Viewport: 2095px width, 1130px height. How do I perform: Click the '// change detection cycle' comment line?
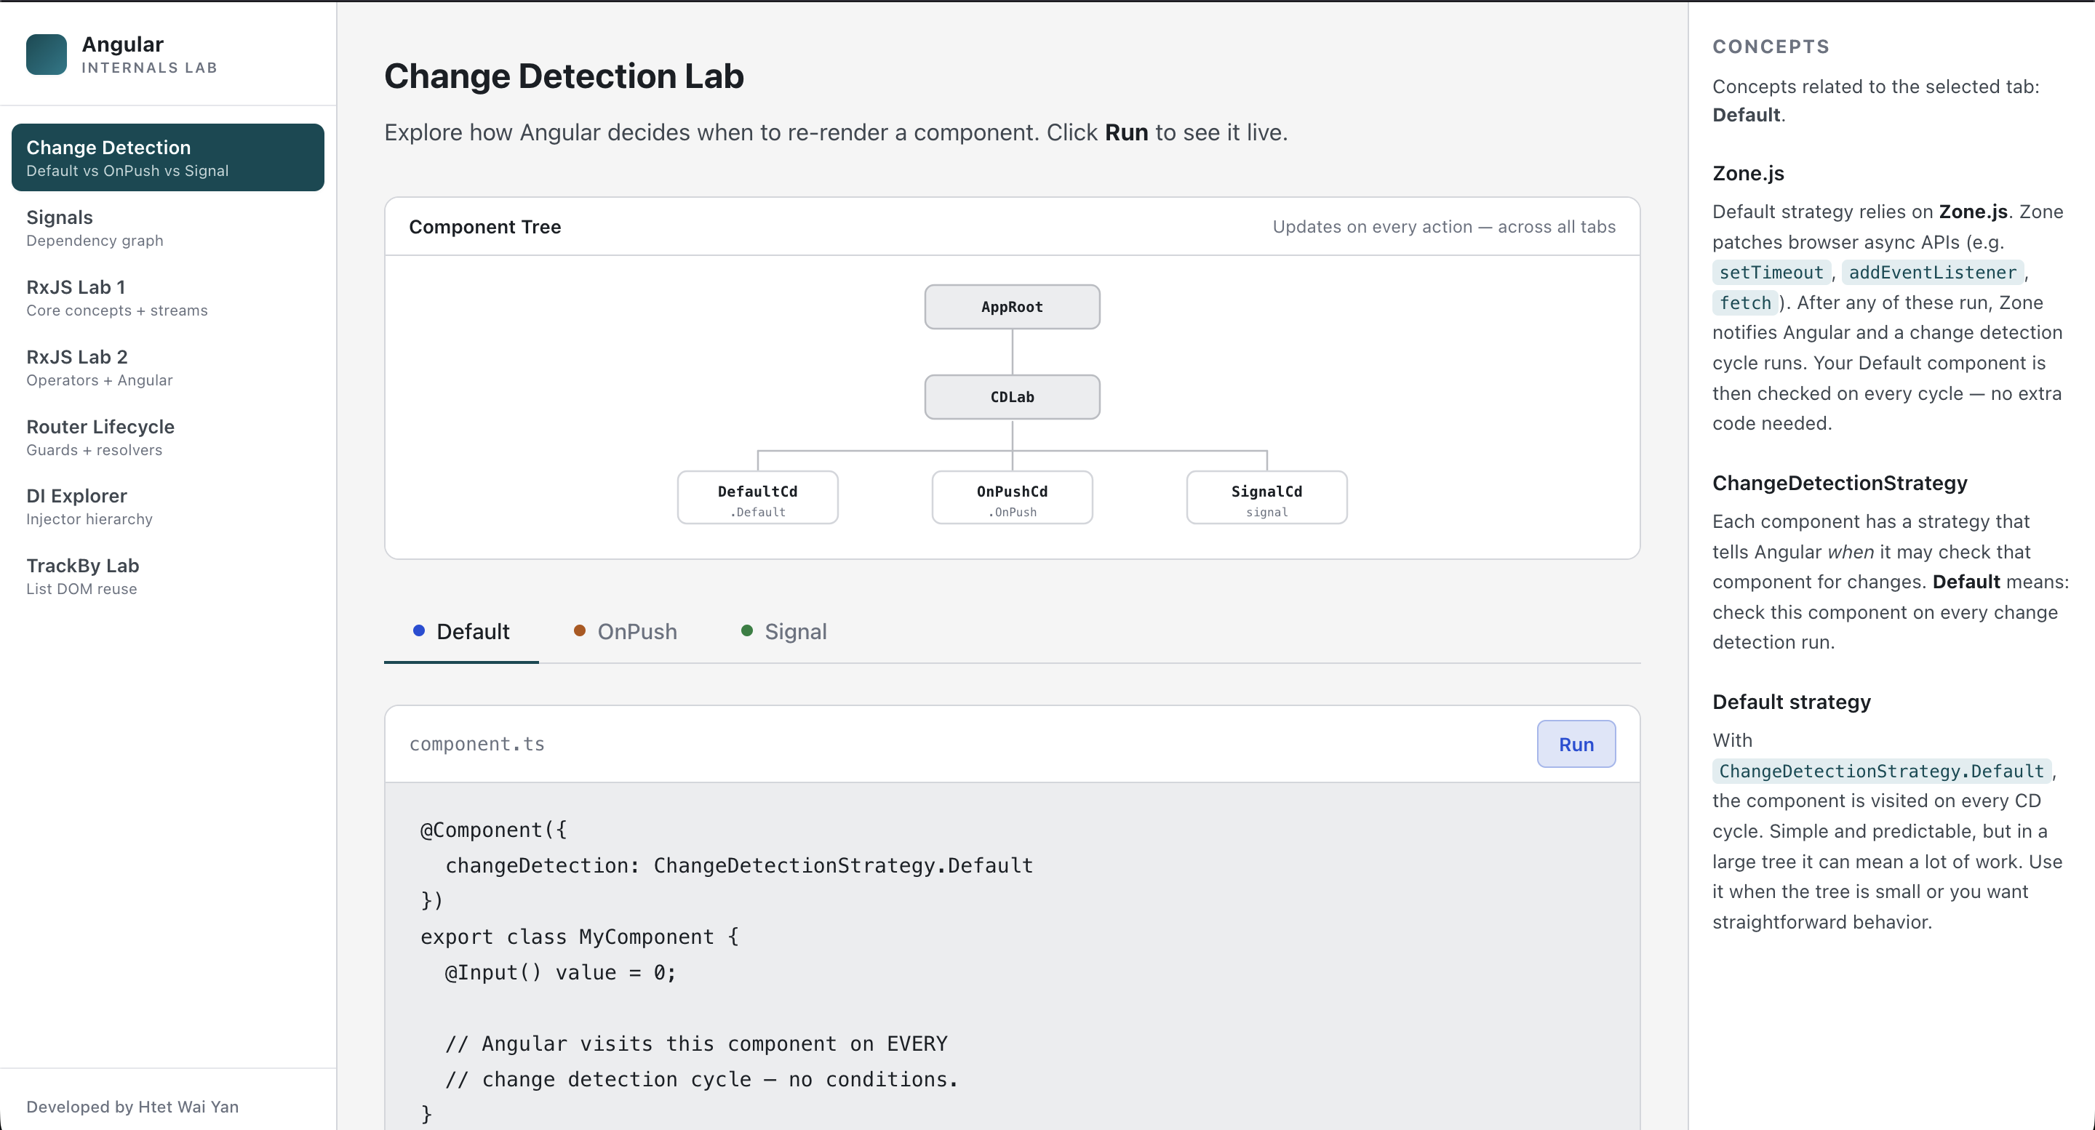(702, 1079)
